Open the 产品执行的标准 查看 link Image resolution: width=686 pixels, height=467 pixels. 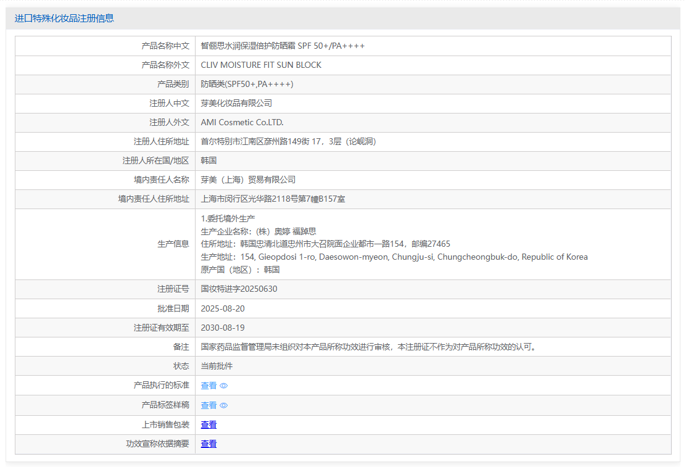tap(209, 386)
